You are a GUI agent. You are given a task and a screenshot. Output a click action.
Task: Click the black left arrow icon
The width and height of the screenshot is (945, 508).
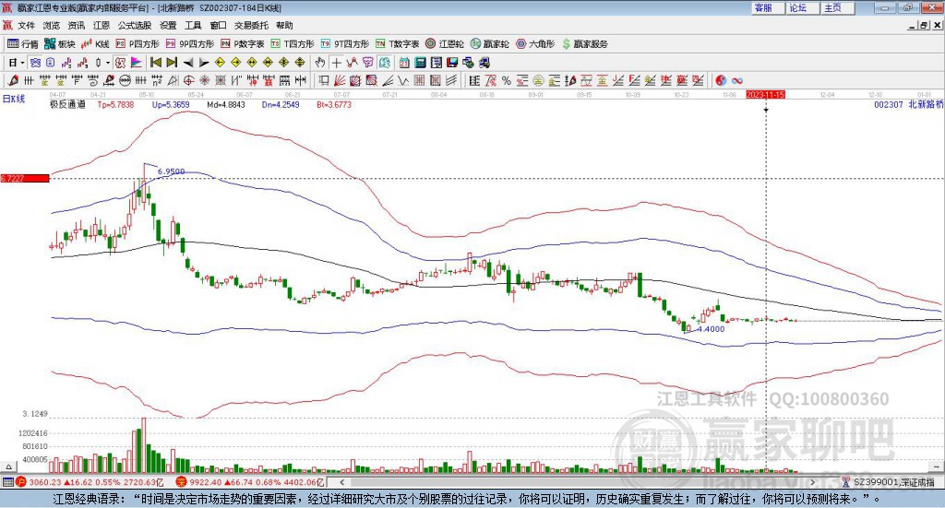tap(188, 63)
